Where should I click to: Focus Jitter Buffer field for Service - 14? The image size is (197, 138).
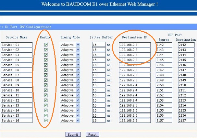pos(99,111)
